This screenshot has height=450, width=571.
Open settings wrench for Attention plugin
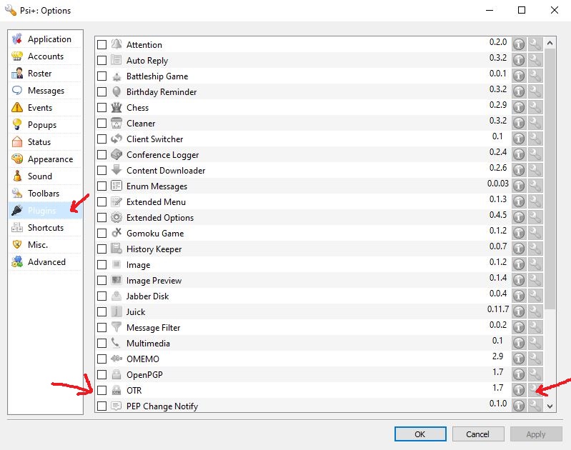click(535, 44)
